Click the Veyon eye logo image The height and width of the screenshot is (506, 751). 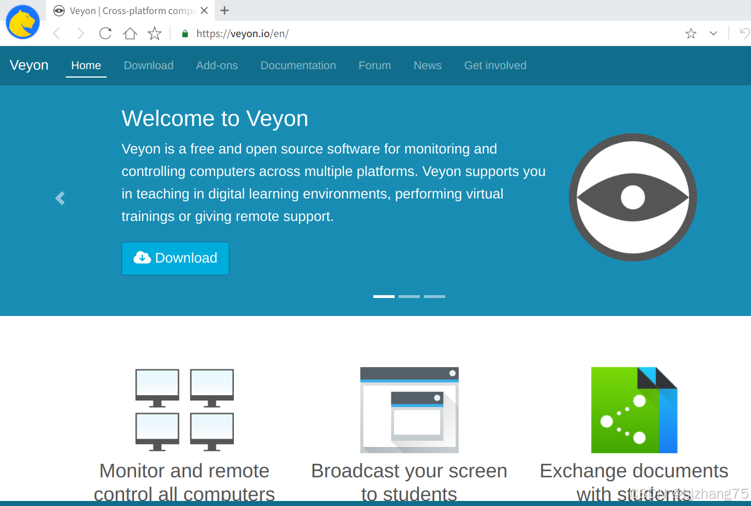click(x=633, y=197)
